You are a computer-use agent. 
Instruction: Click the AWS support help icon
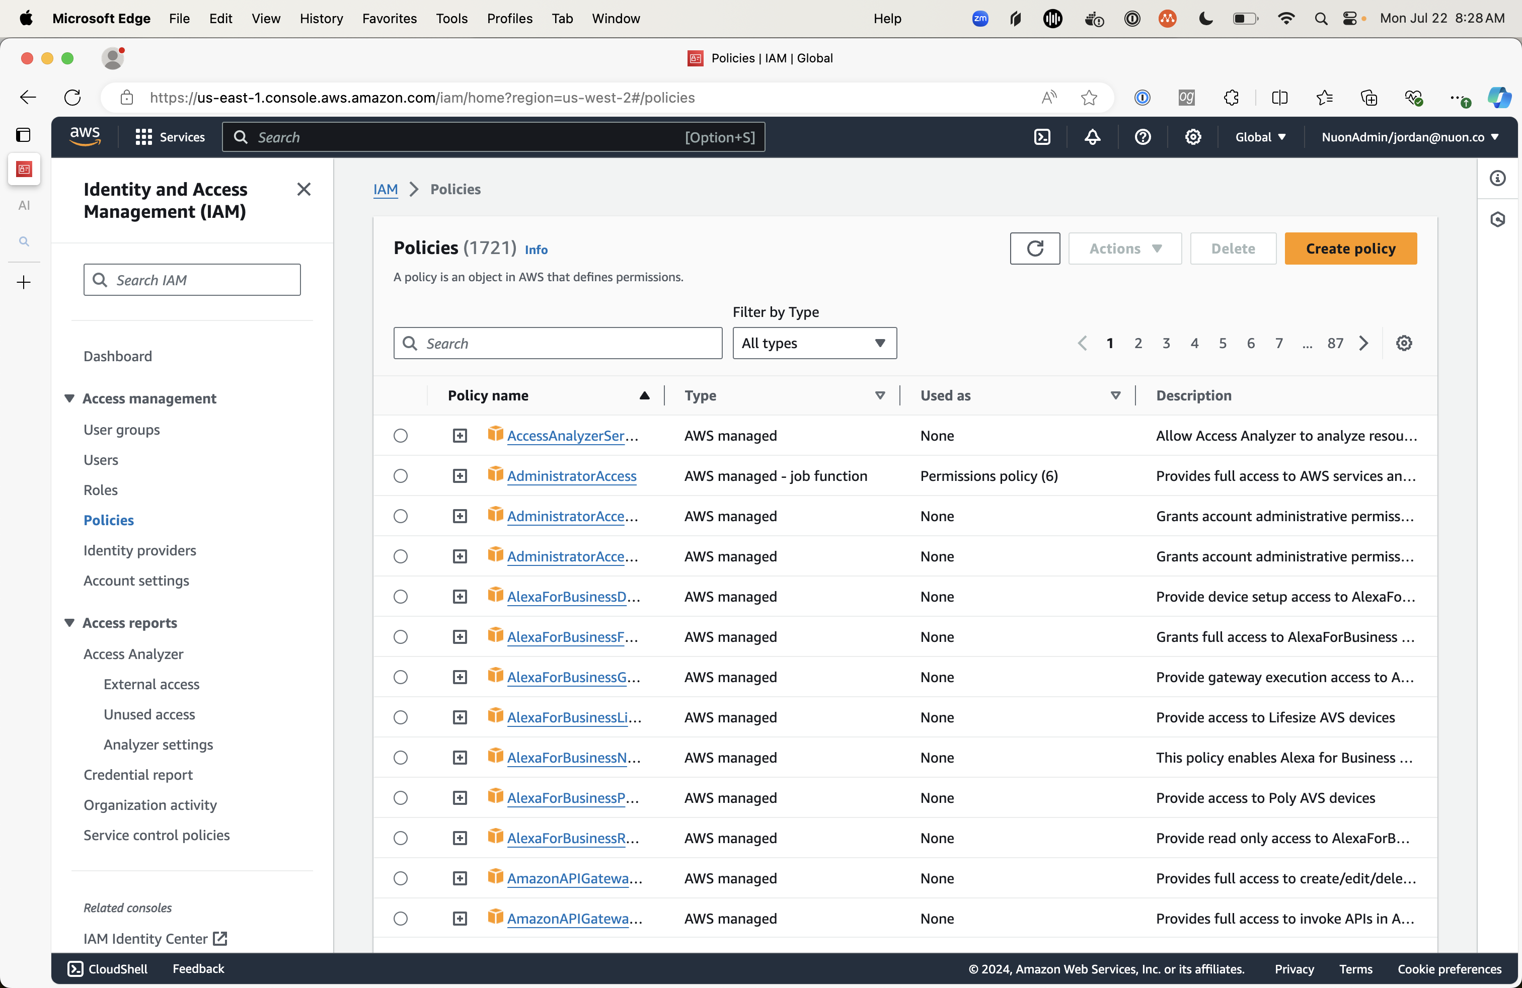tap(1142, 137)
